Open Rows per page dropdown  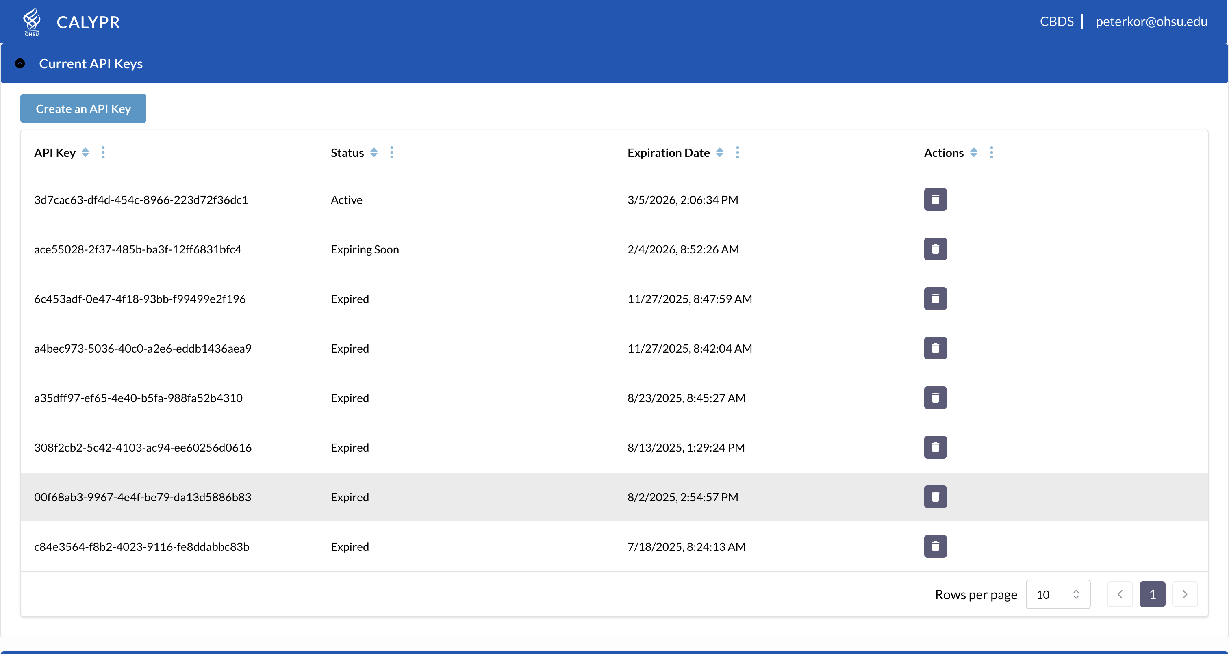[1057, 594]
